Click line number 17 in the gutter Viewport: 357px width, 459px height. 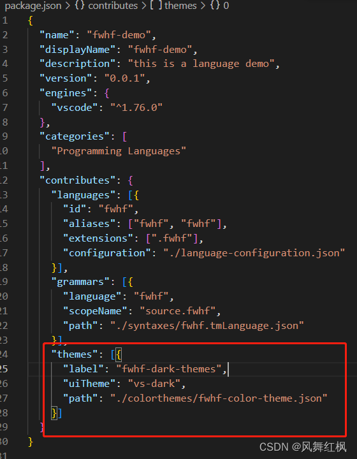click(x=4, y=253)
